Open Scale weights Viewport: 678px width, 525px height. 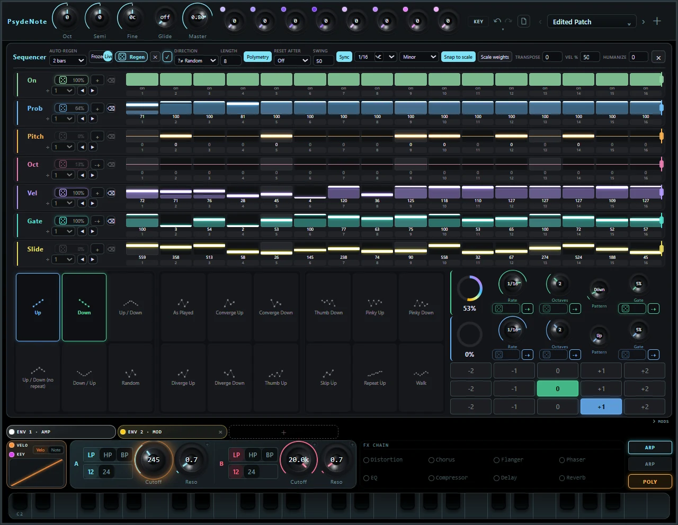click(x=495, y=57)
